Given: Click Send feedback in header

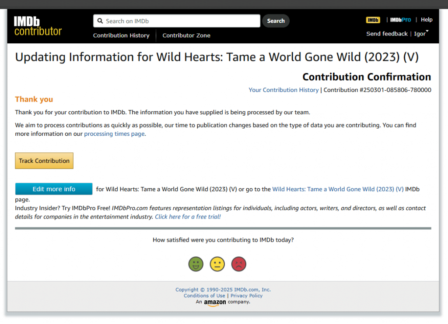Looking at the screenshot, I should click(x=387, y=34).
